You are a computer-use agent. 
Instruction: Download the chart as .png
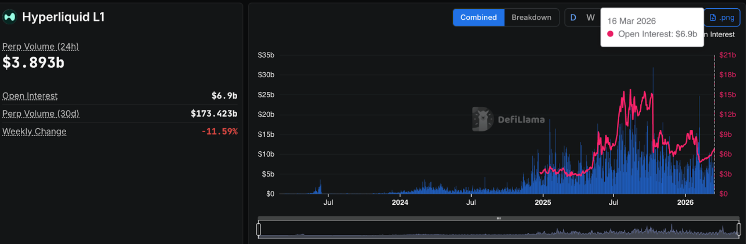(x=722, y=17)
